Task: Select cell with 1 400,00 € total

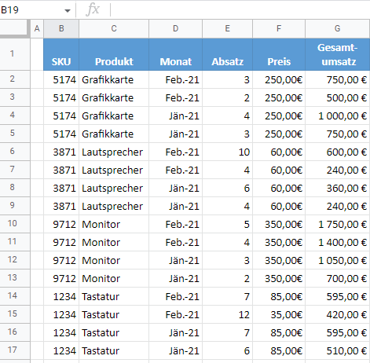Action: (x=338, y=242)
